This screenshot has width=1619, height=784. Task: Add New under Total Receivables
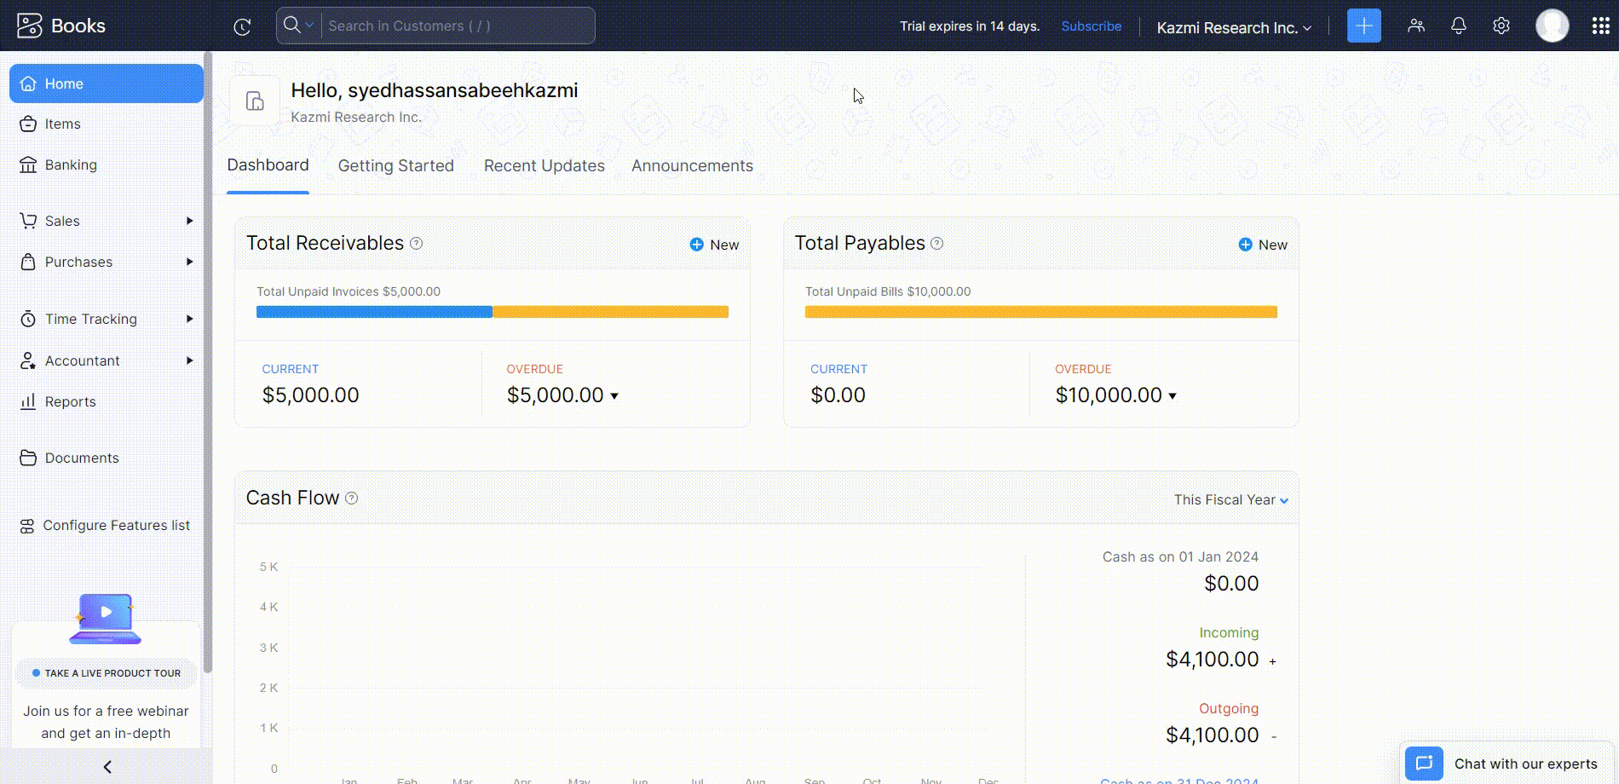pyautogui.click(x=714, y=245)
